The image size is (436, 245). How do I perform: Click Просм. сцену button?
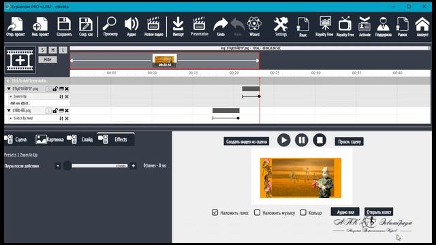(349, 142)
